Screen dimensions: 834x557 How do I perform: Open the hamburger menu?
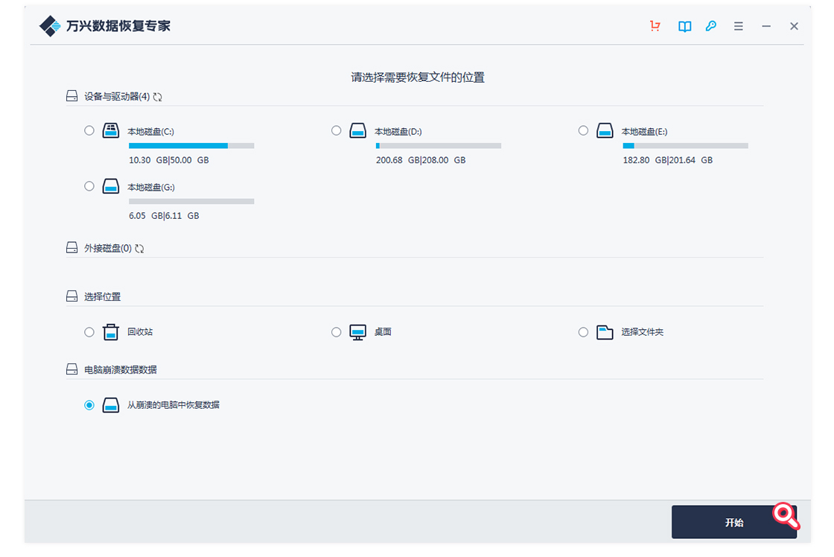click(738, 26)
